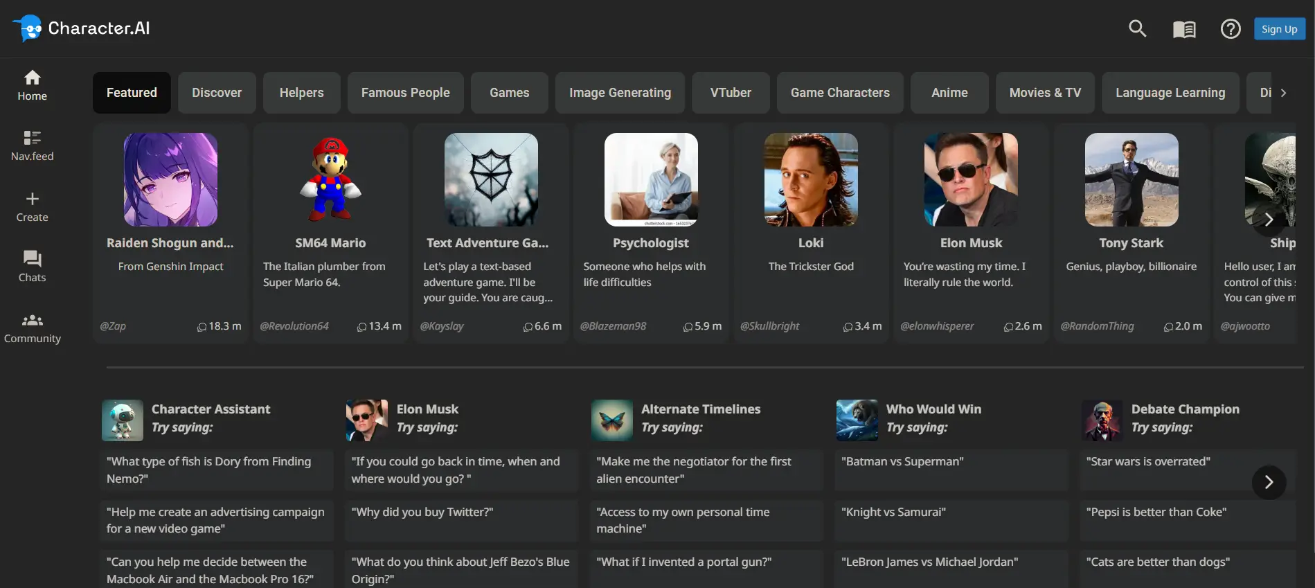
Task: Try the Dory from Finding Nemo prompt
Action: point(217,470)
